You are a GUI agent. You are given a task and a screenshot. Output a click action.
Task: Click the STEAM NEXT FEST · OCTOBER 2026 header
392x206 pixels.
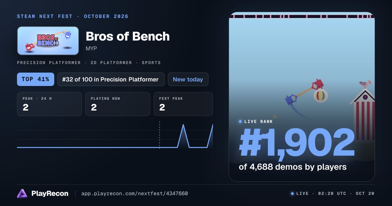(73, 16)
